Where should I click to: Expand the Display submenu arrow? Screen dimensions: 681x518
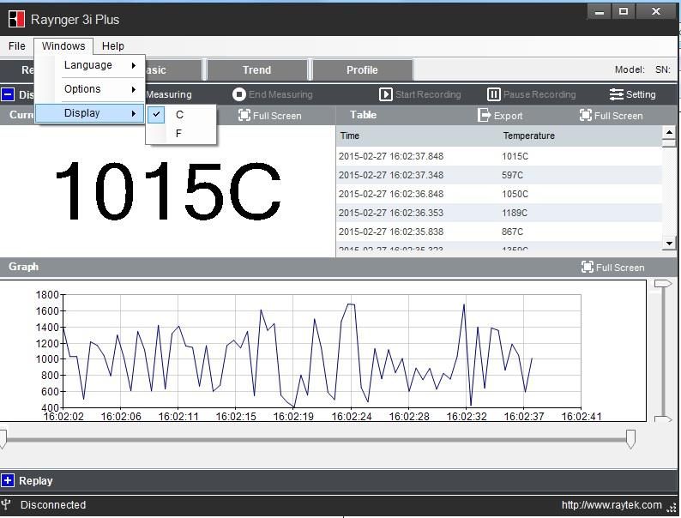click(134, 113)
